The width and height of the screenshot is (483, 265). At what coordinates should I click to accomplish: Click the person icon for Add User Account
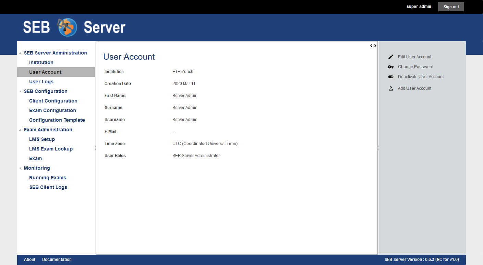tap(390, 88)
